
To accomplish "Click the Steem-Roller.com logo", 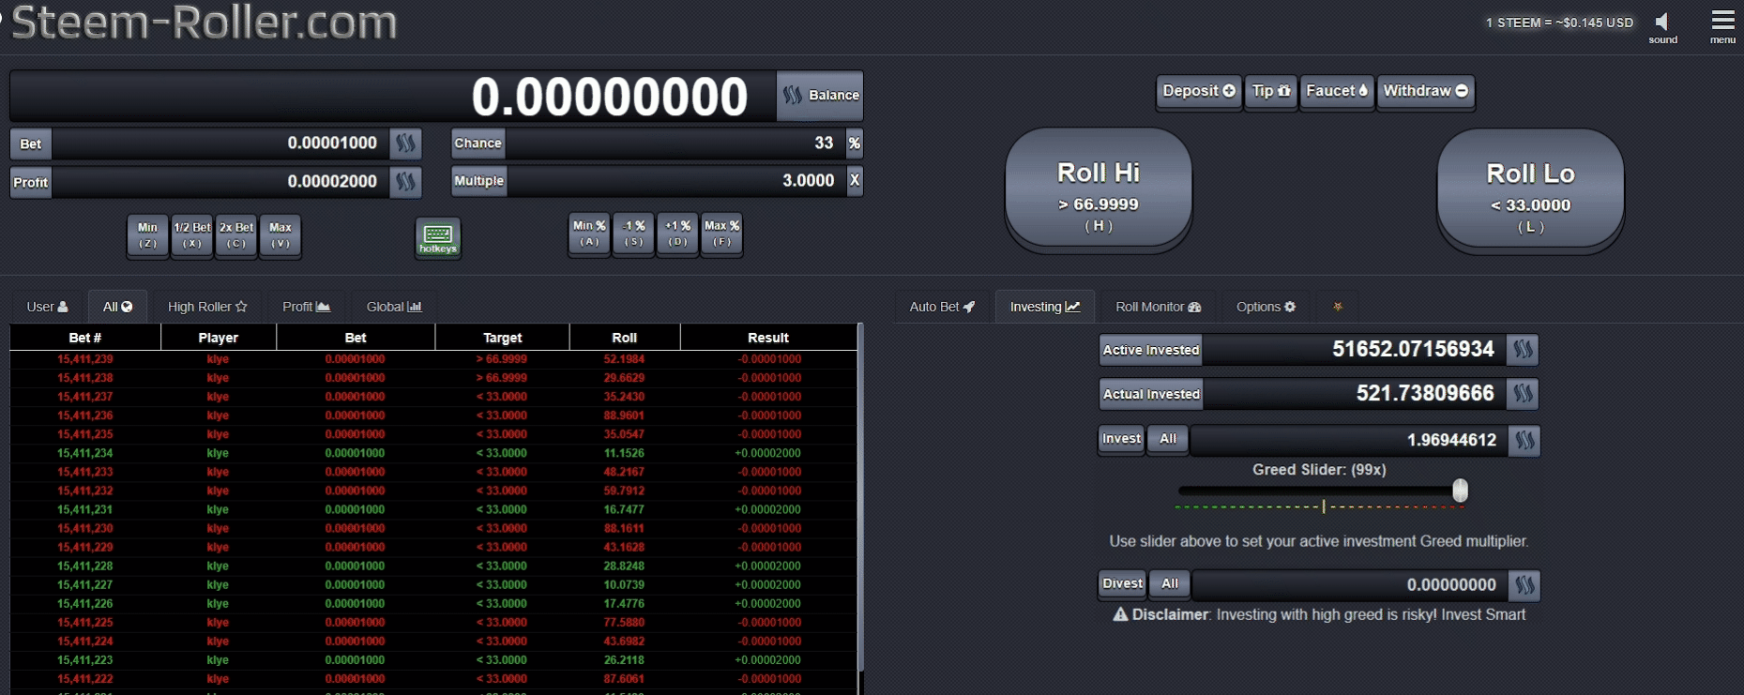I will pyautogui.click(x=205, y=23).
